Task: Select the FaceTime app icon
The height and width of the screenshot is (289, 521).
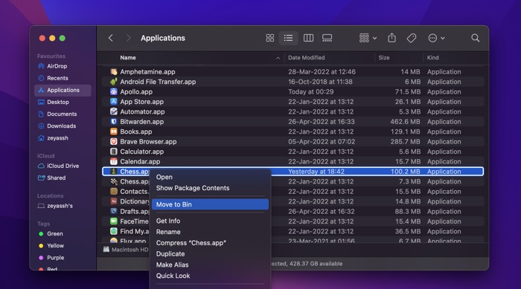Action: [x=114, y=221]
